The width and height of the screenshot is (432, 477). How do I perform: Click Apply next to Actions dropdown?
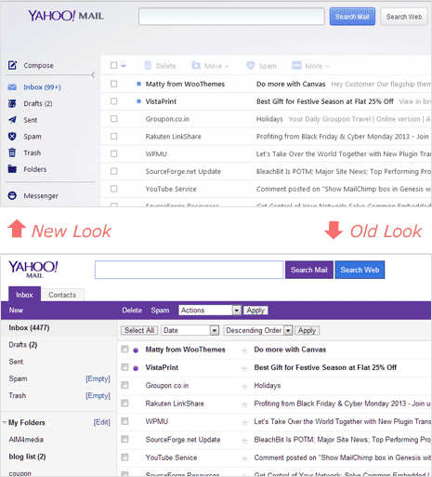(x=255, y=311)
